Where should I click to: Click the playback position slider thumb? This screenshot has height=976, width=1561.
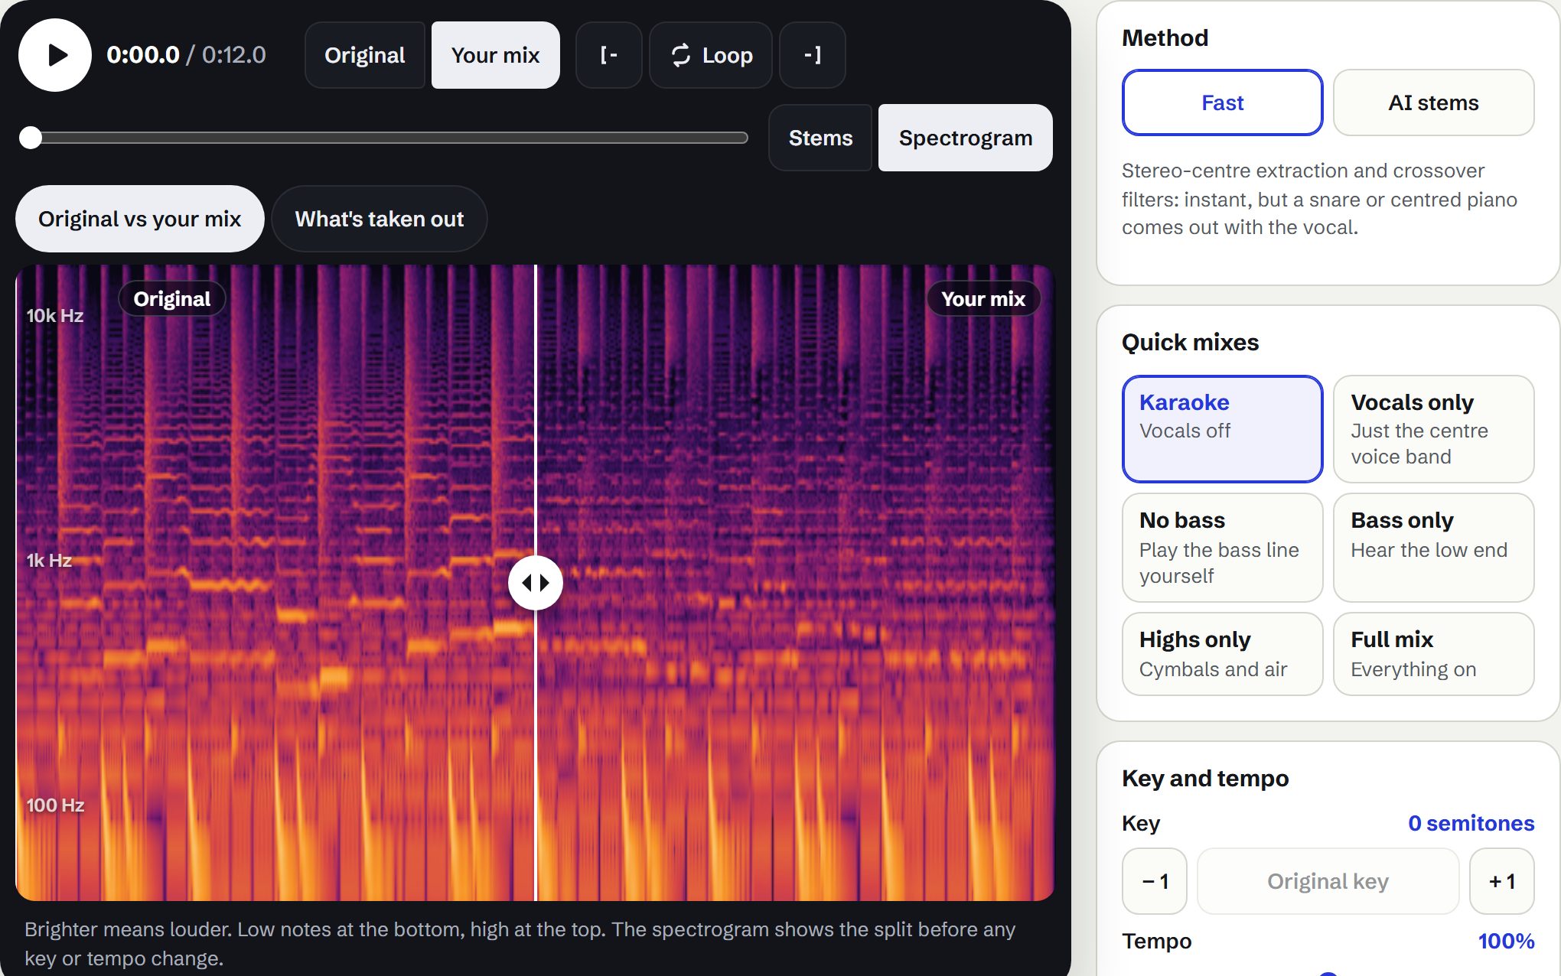click(31, 138)
